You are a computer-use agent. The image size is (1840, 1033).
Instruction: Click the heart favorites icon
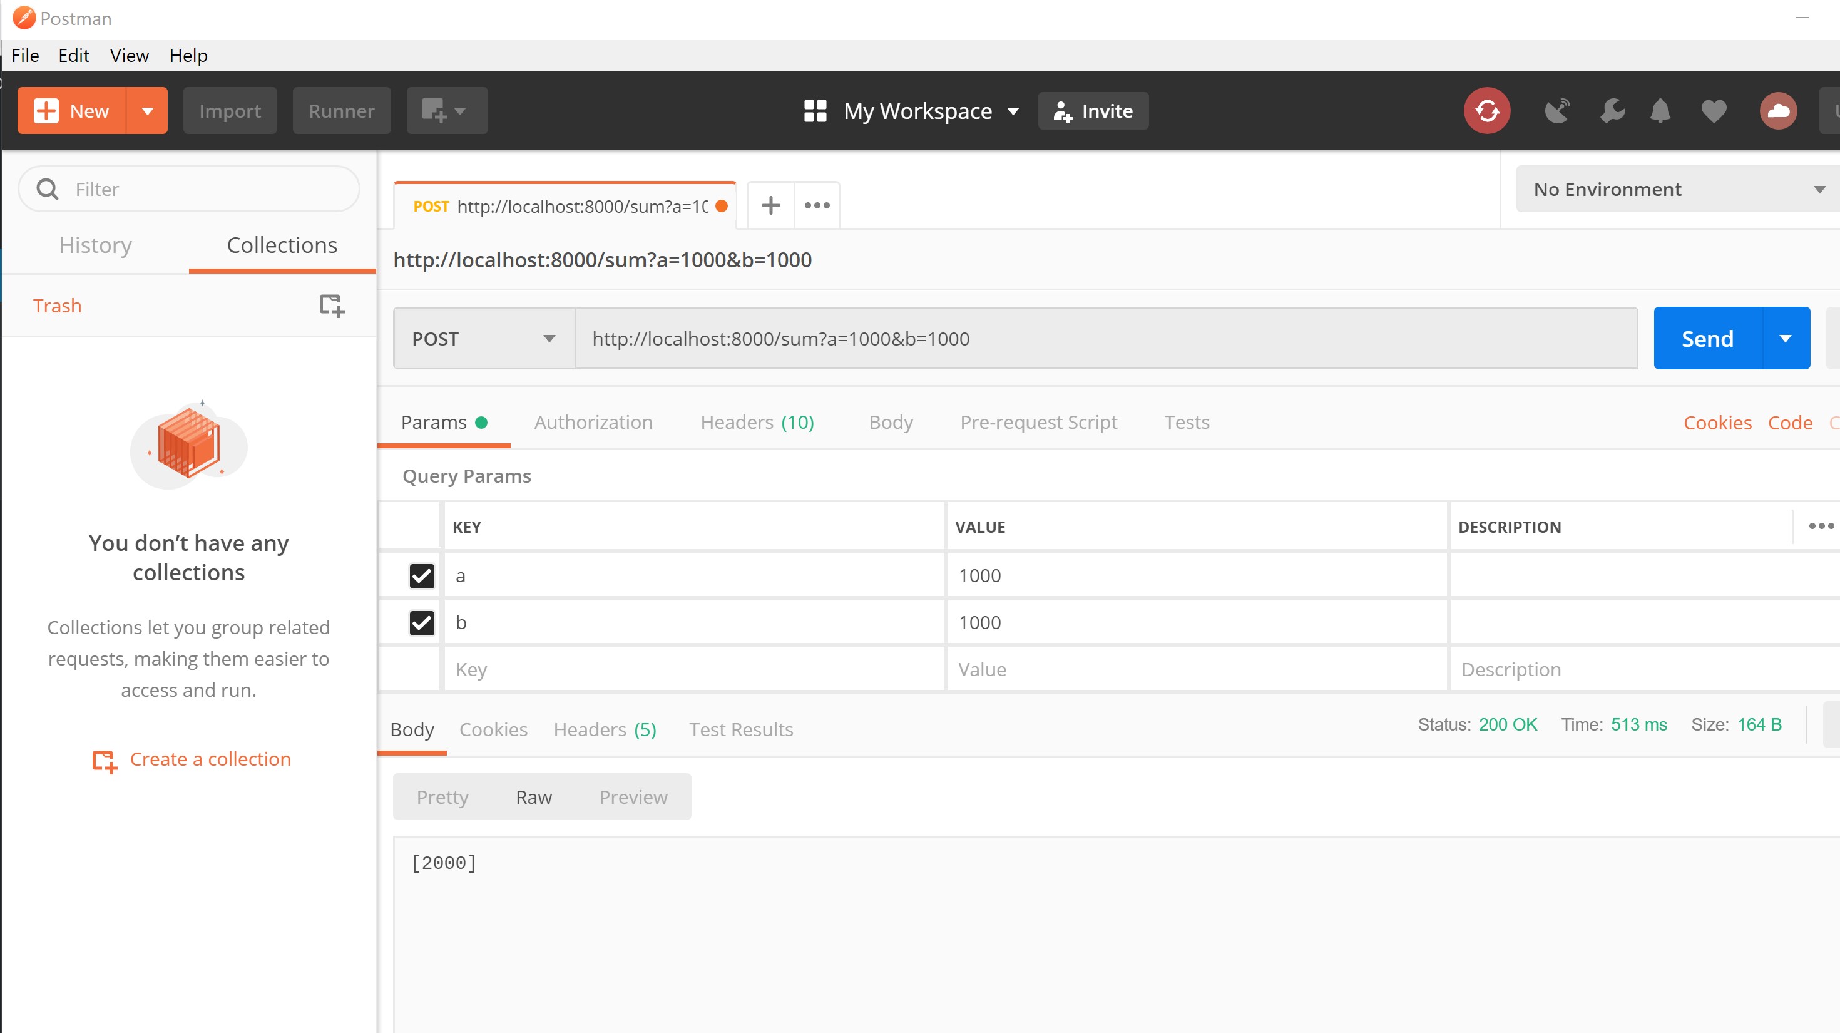point(1713,111)
